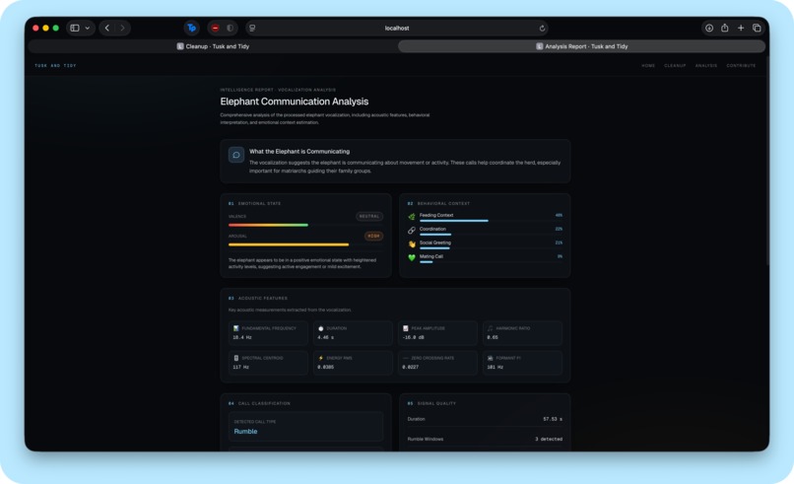Click the Feeding Context leaf icon
The image size is (794, 484).
412,217
